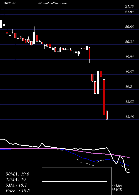Click the 18.83 price level label
This screenshot has width=139, height=195.
(x=129, y=102)
